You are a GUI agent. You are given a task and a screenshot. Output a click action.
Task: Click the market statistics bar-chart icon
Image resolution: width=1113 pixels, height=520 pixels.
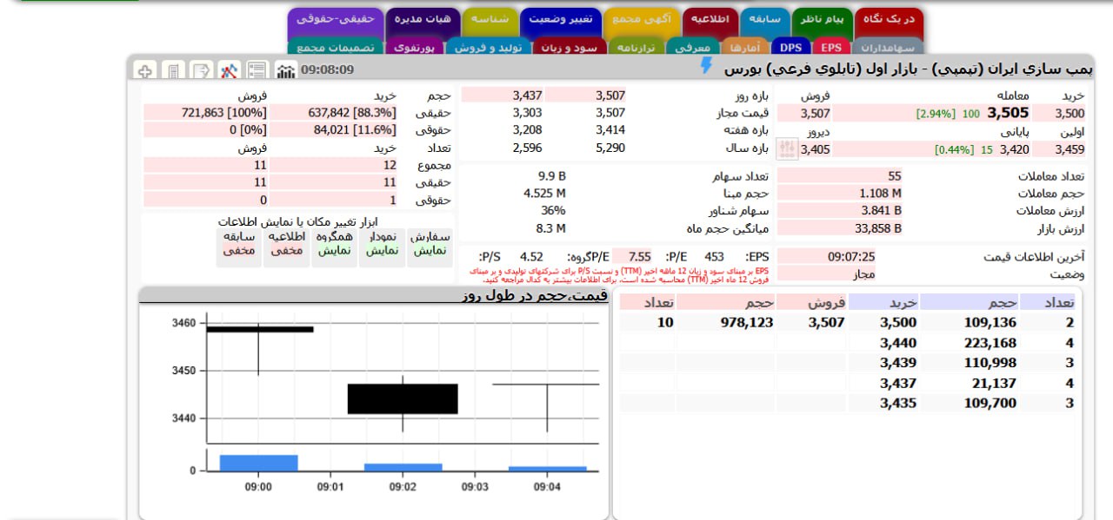point(287,72)
